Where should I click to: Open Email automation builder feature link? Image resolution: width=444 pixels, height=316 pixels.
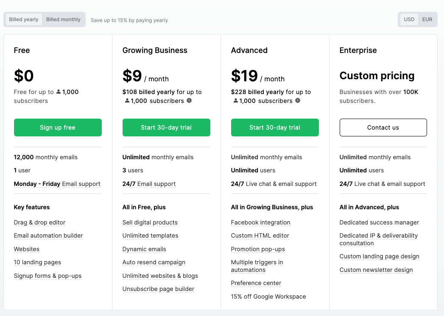[x=48, y=236]
